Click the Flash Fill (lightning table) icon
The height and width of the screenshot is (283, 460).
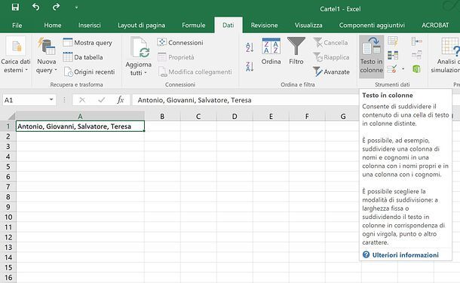(x=393, y=41)
